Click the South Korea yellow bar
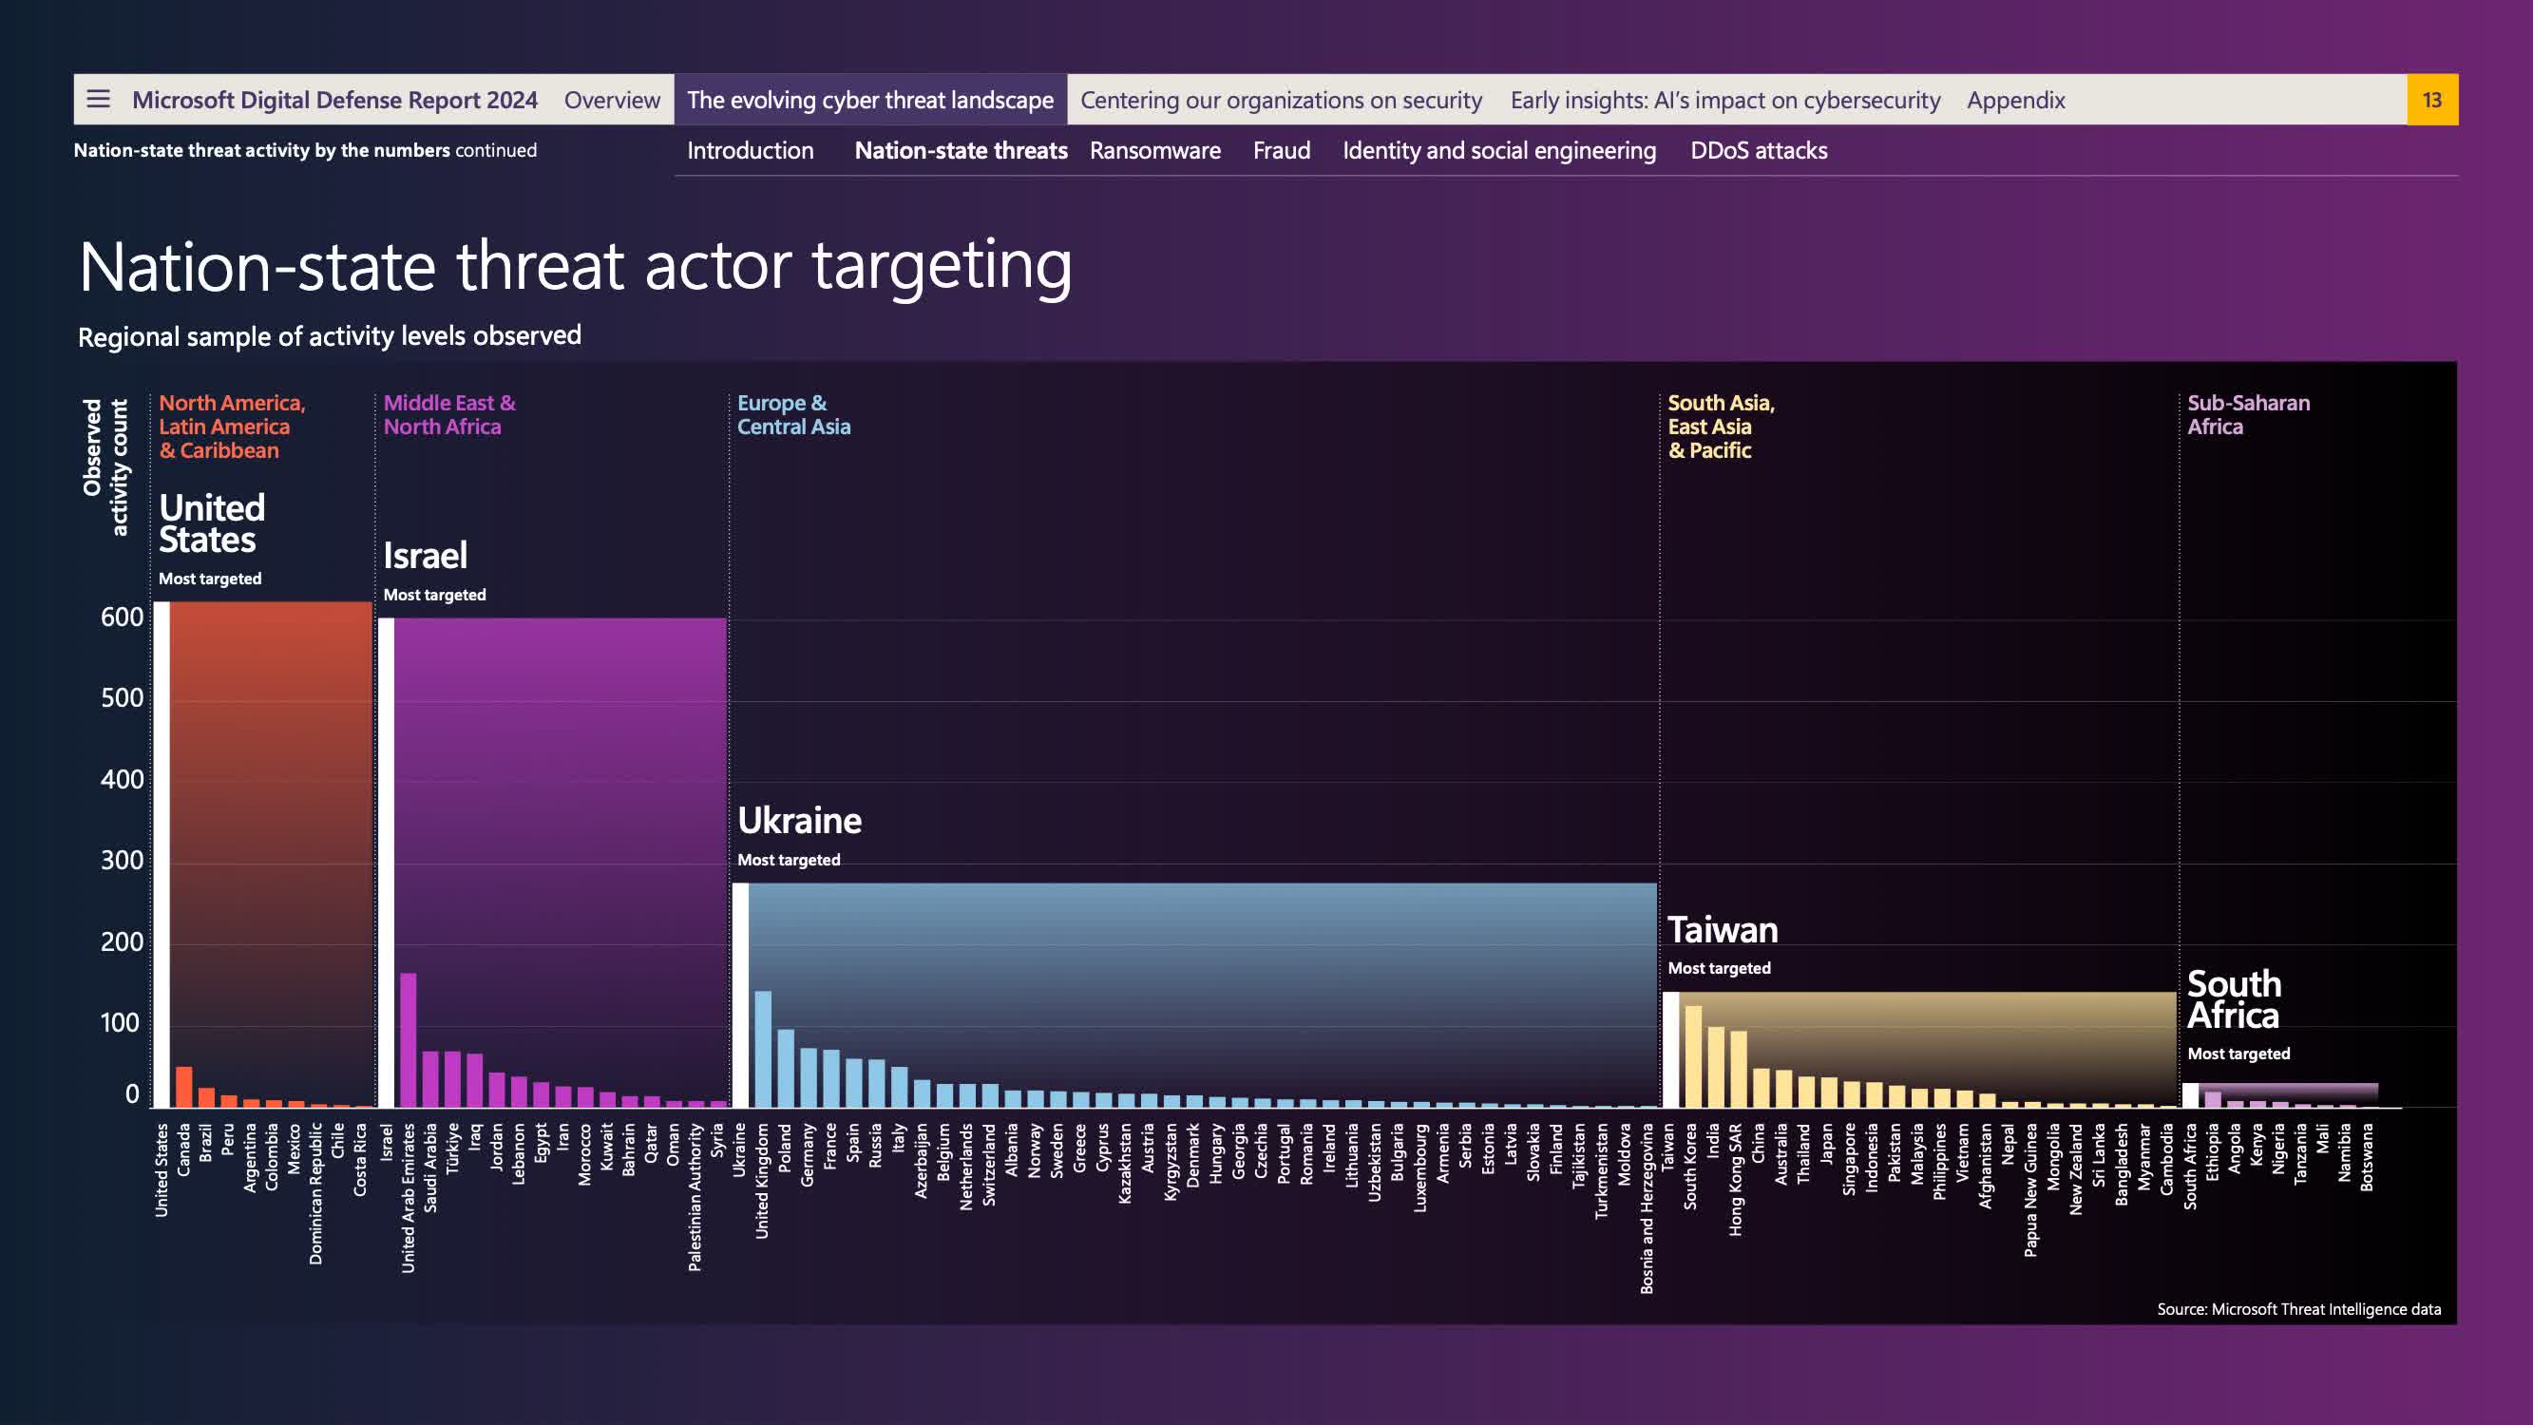This screenshot has width=2533, height=1425. 1692,1055
